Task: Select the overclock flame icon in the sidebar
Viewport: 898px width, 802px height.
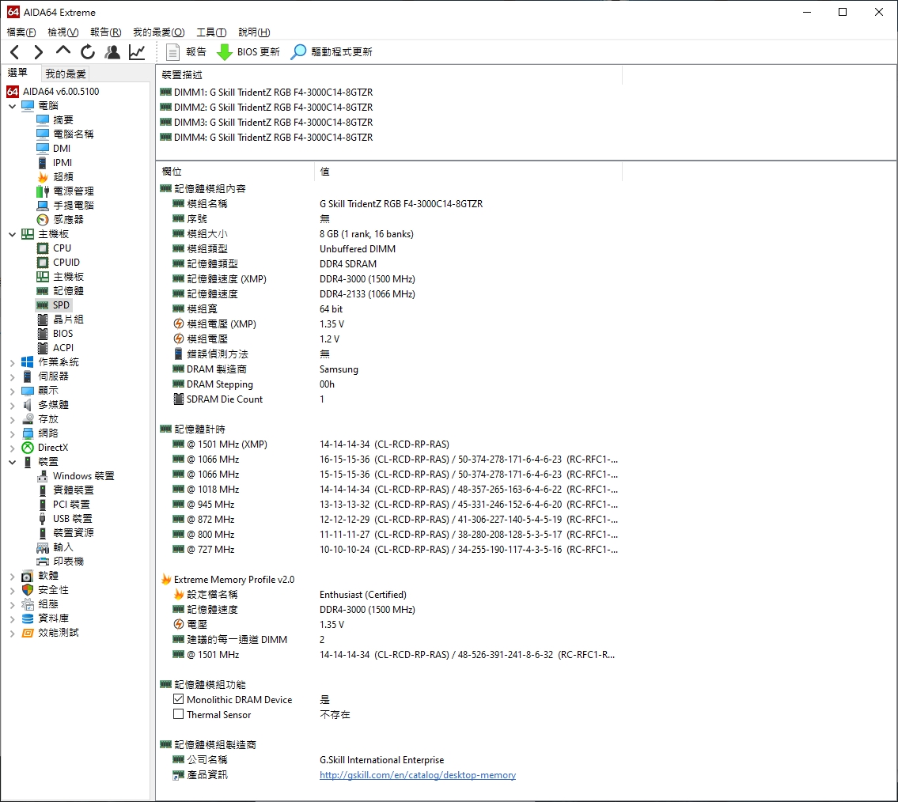Action: tap(43, 177)
